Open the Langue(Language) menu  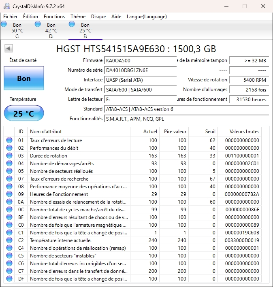pos(147,17)
